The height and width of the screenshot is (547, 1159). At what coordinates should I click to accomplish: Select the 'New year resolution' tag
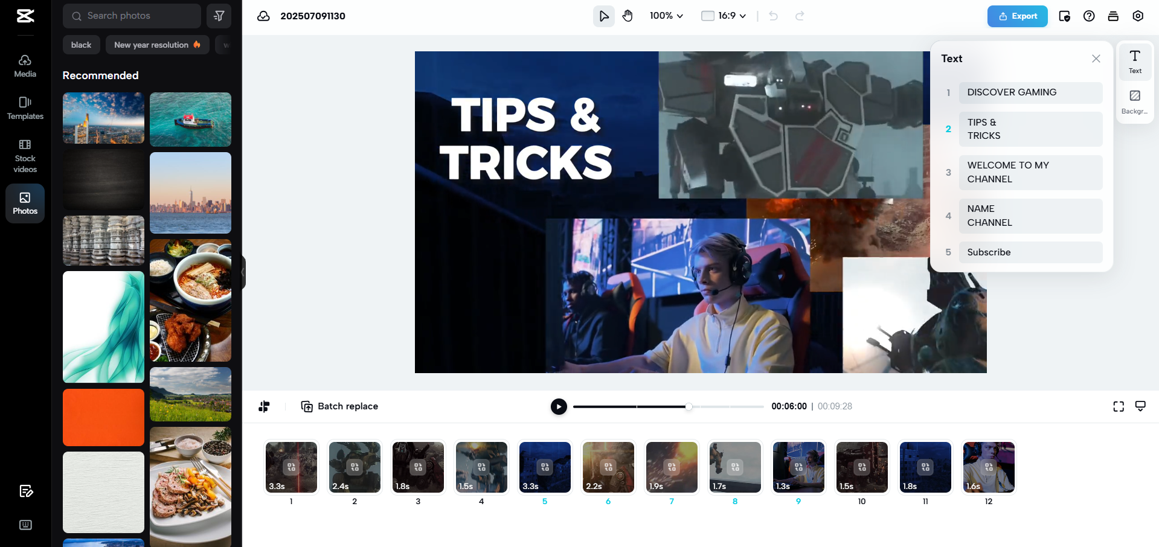tap(157, 45)
